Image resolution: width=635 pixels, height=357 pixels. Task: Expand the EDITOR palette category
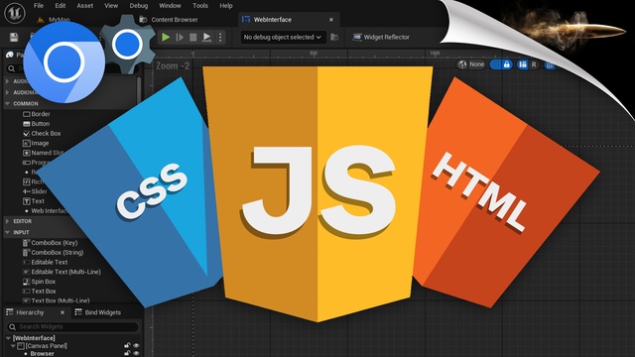[x=8, y=221]
